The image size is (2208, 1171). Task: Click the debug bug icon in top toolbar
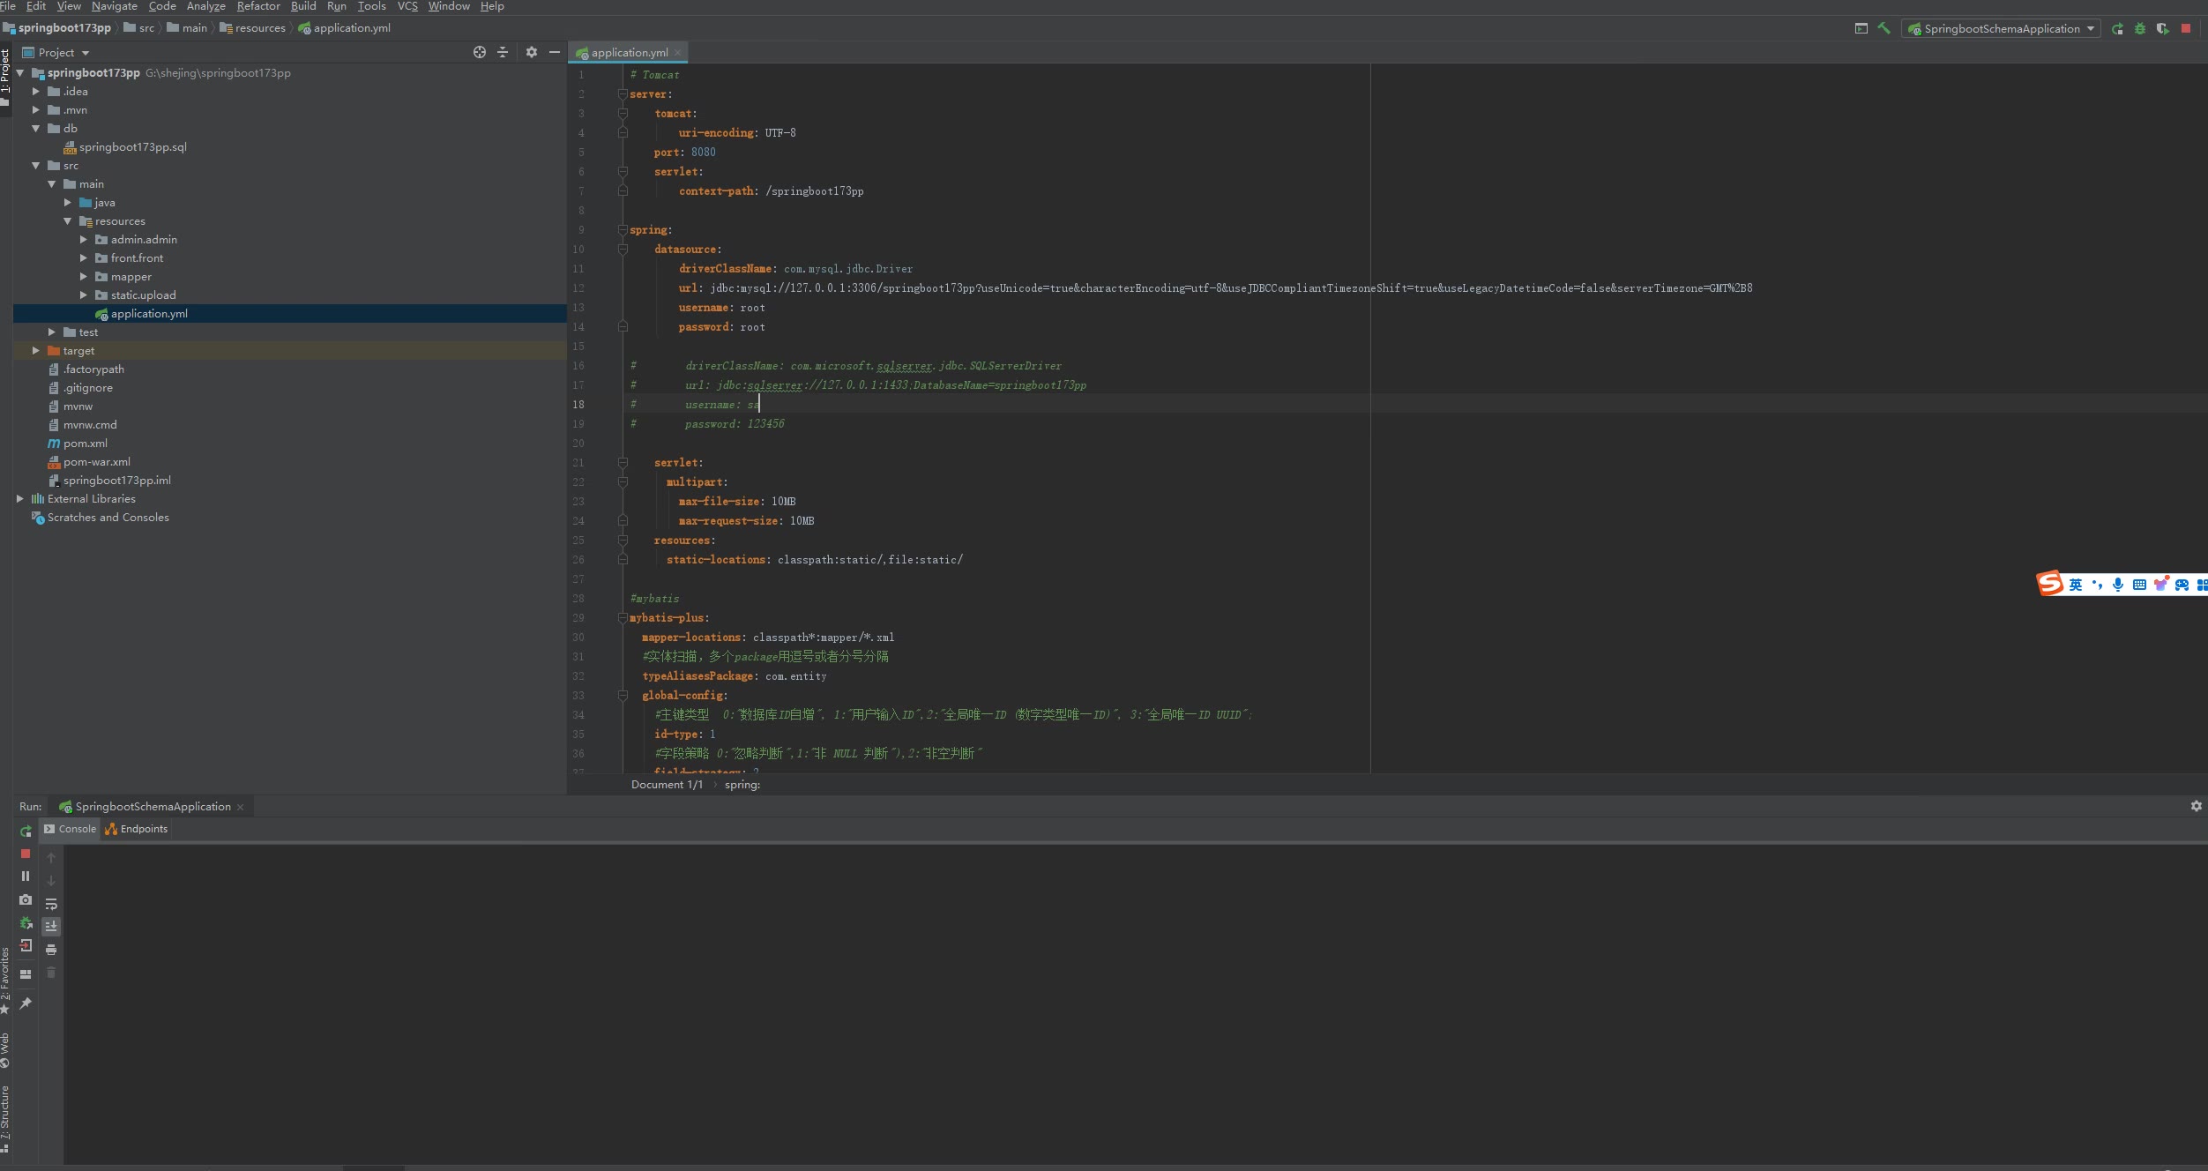pos(2140,28)
